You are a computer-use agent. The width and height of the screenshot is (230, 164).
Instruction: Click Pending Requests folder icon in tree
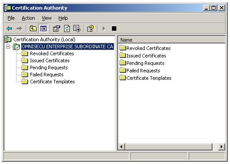(x=25, y=68)
